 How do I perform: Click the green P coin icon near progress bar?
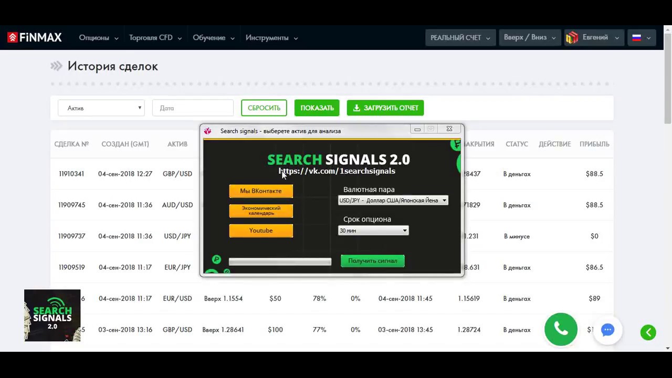[x=216, y=259]
